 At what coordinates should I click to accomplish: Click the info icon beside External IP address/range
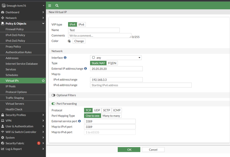pos(85,69)
